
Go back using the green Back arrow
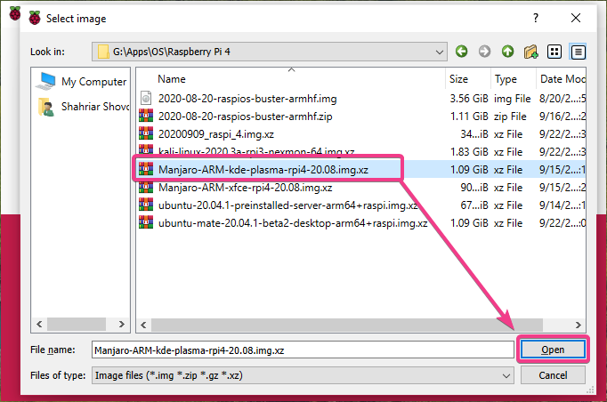(461, 52)
